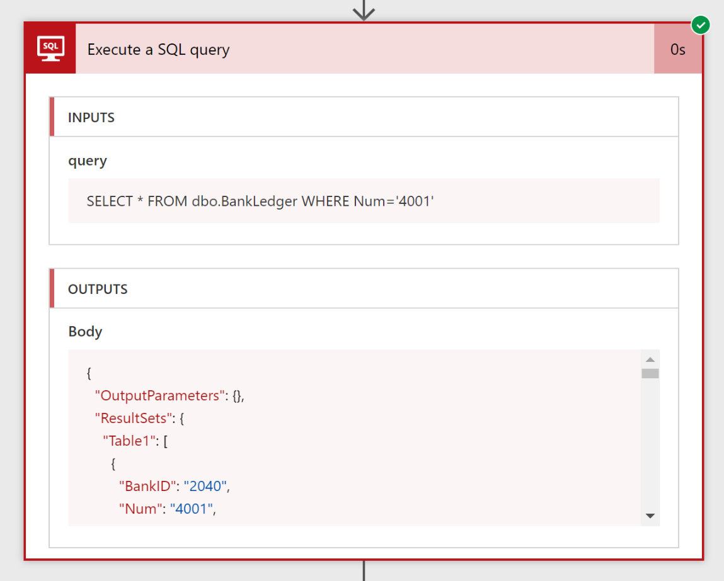Click the Body scrollbar thumb
The image size is (724, 581).
coord(650,373)
